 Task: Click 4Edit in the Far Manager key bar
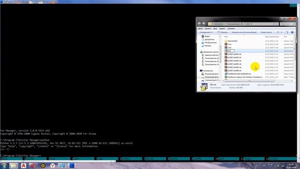83,159
